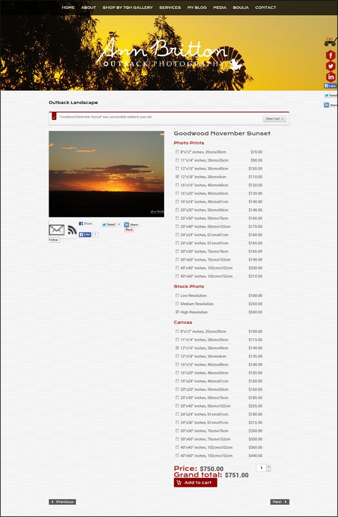This screenshot has width=338, height=517.
Task: Open the Services menu item
Action: pyautogui.click(x=170, y=7)
